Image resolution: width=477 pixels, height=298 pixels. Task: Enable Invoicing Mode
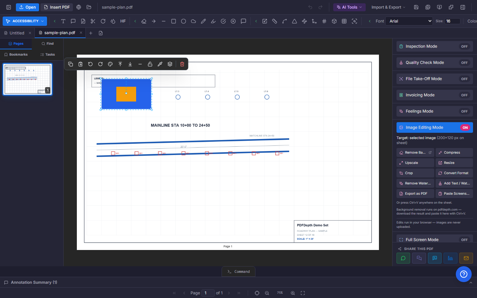pos(435,95)
